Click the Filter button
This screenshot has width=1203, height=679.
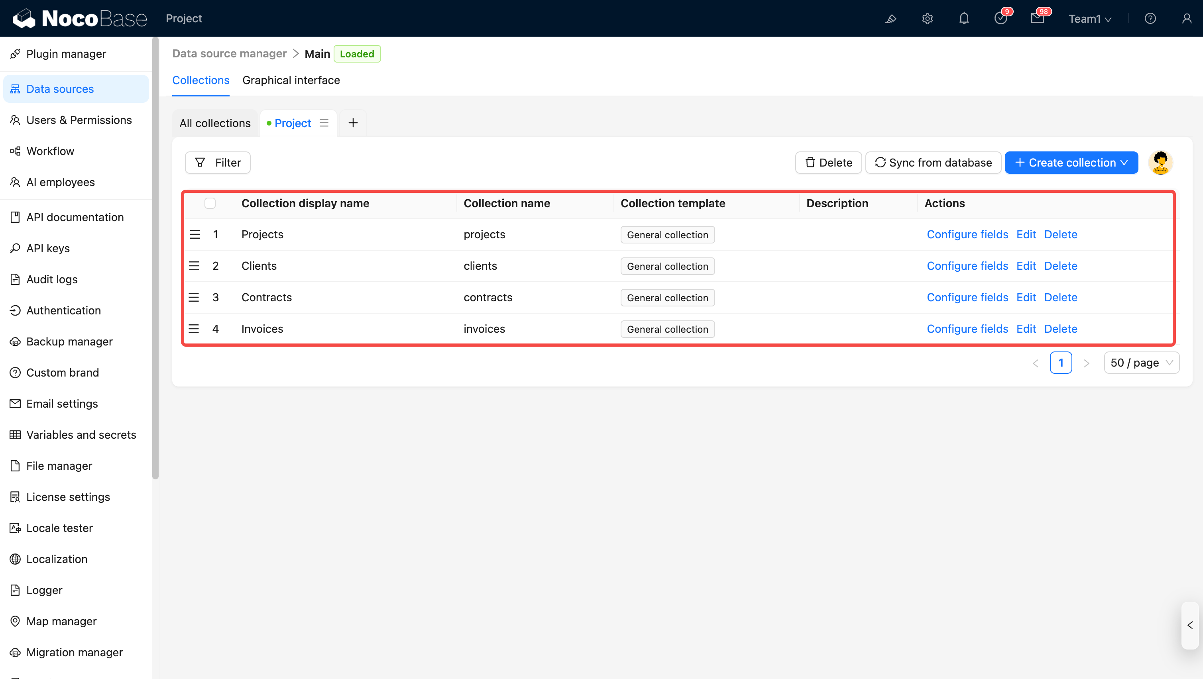click(218, 163)
